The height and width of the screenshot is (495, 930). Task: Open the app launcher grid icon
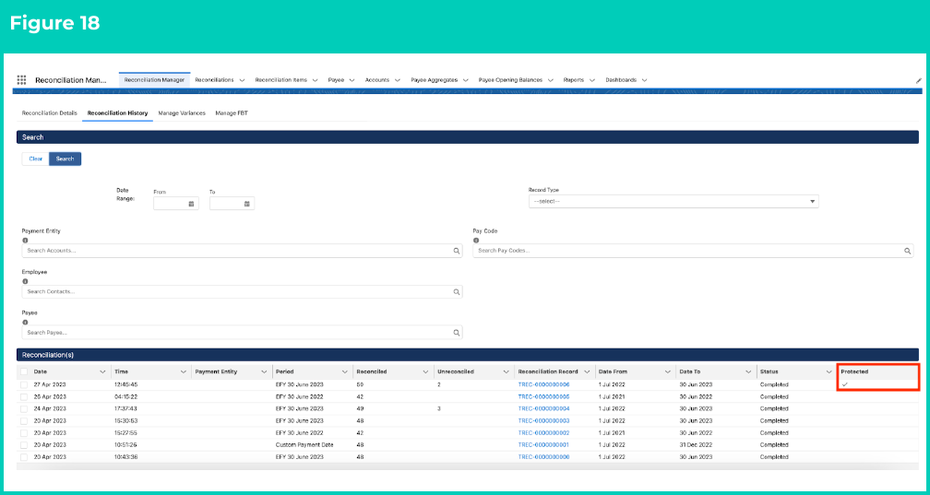21,80
